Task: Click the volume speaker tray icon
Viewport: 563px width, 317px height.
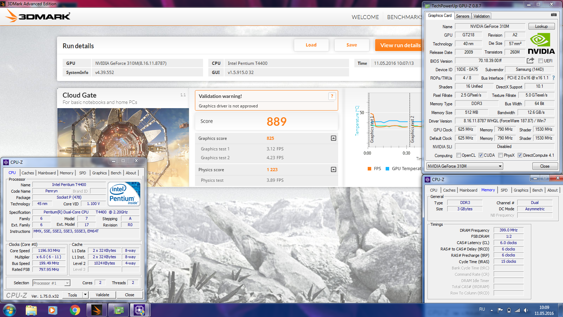Action: [x=526, y=310]
